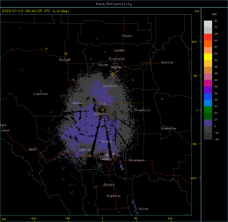This screenshot has width=228, height=222.
Task: Click the yellow diamond marker above RockyMH
Action: [66, 54]
